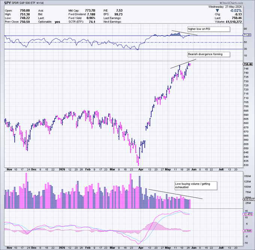Select the SCTR (ETF) value 74.1

pyautogui.click(x=92, y=22)
